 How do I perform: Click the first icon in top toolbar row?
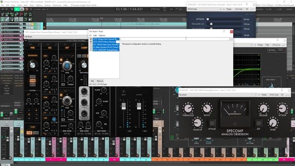3,14
